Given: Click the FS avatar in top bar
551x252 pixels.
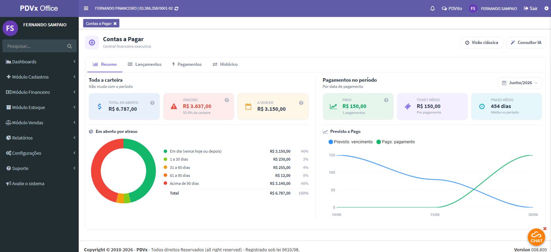Looking at the screenshot, I should click(473, 8).
